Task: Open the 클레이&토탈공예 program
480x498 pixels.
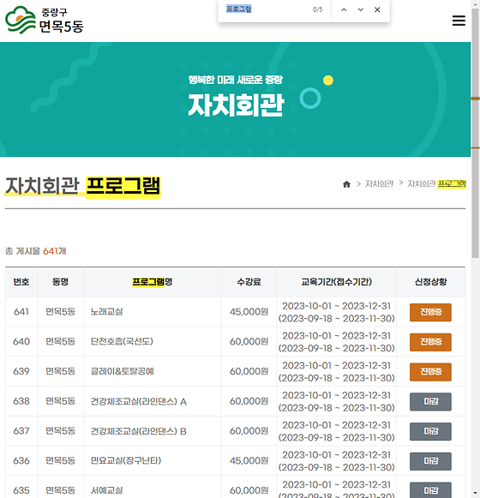Action: click(122, 371)
